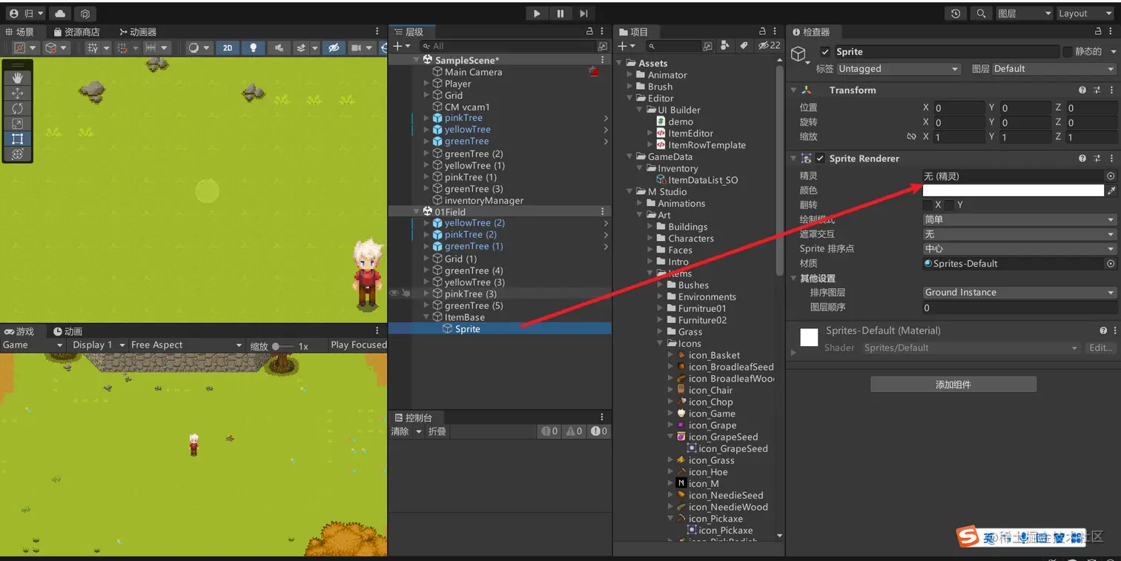
Task: Open the cloud services icon
Action: (59, 13)
